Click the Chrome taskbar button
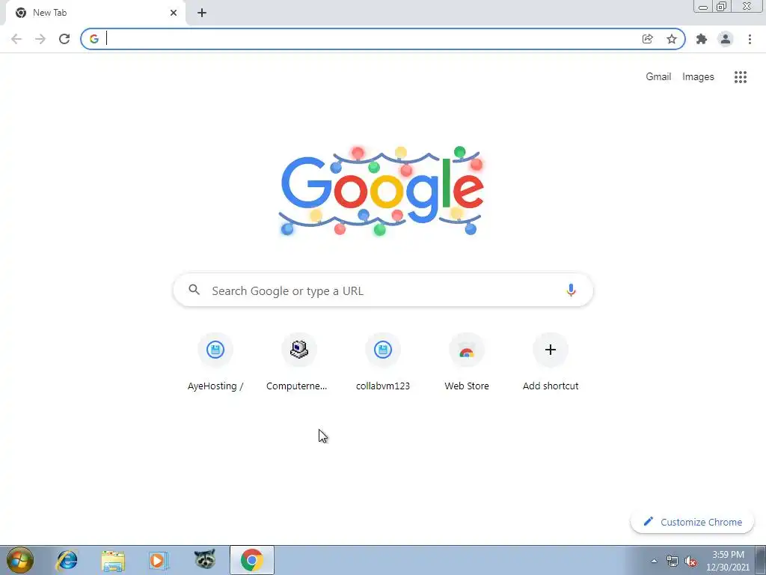The height and width of the screenshot is (575, 766). click(252, 560)
